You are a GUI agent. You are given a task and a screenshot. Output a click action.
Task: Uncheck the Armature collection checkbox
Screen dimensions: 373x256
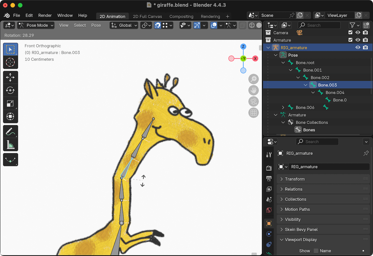[x=351, y=40]
